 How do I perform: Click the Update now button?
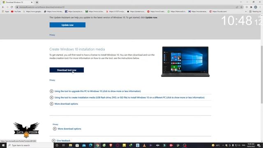pos(67,25)
